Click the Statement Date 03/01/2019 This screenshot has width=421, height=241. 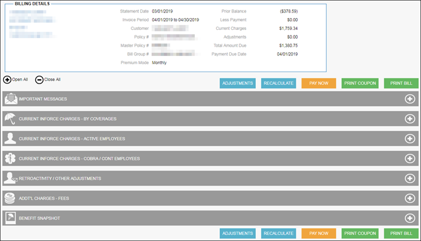click(x=162, y=11)
